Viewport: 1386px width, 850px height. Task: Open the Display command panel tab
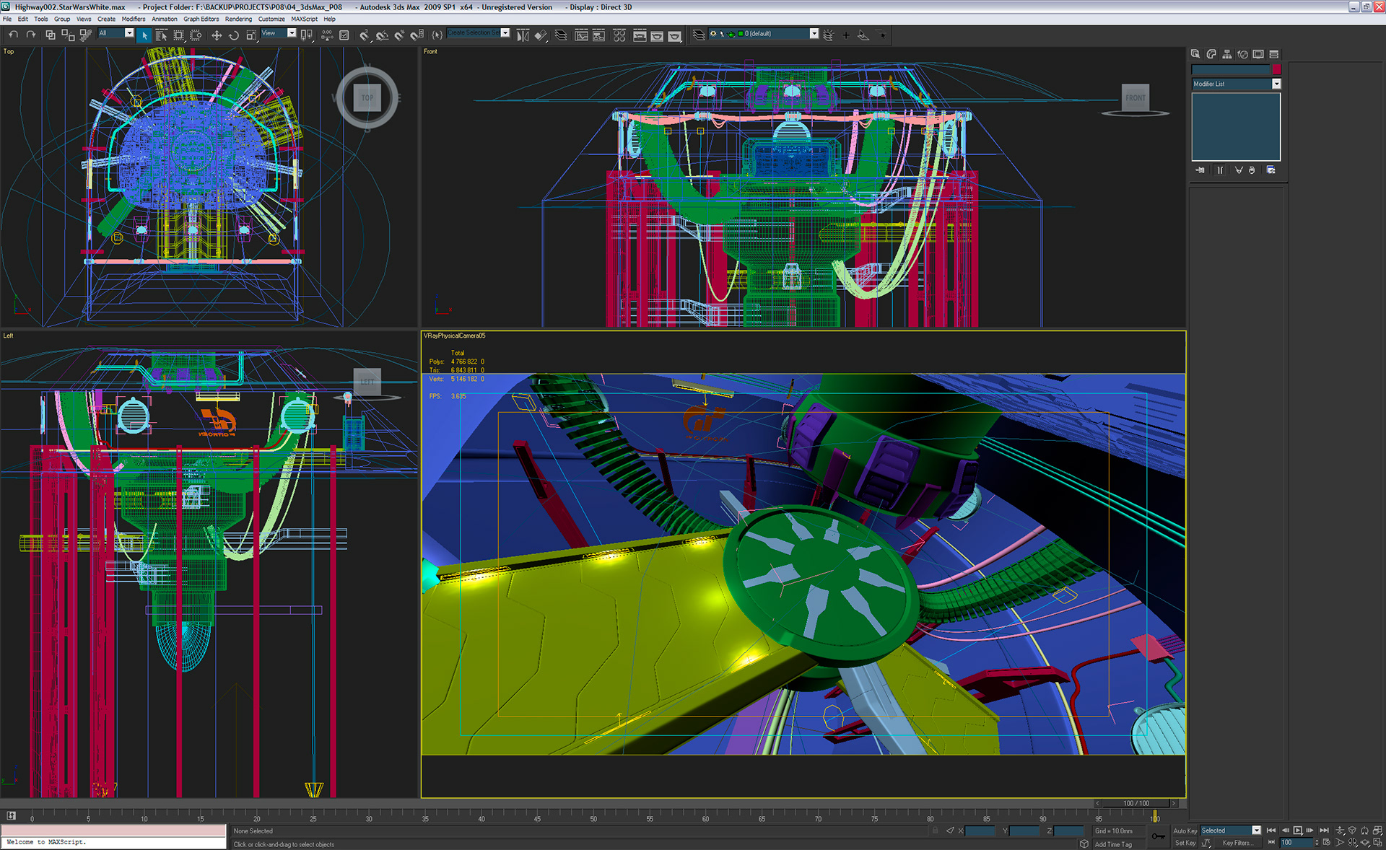[x=1258, y=54]
